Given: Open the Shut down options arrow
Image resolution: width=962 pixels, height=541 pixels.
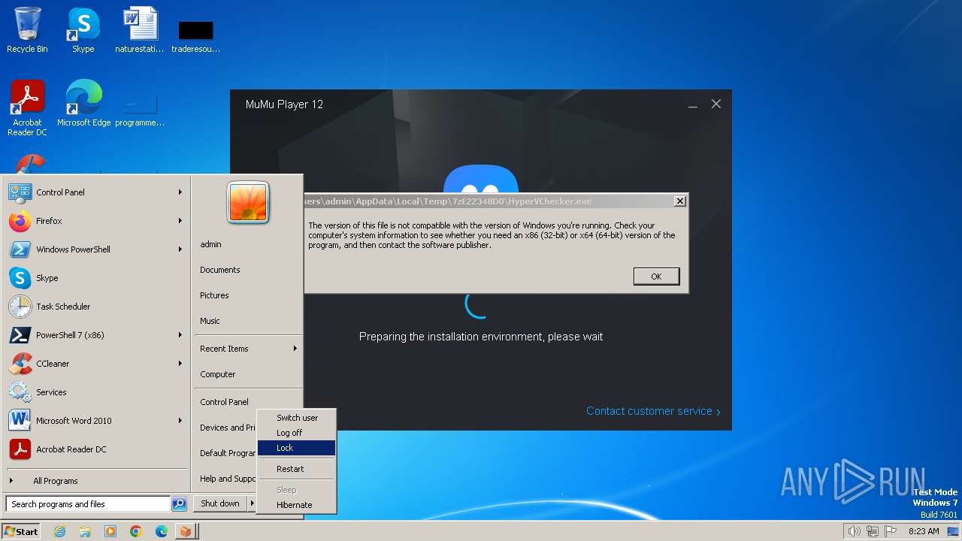Looking at the screenshot, I should (252, 503).
